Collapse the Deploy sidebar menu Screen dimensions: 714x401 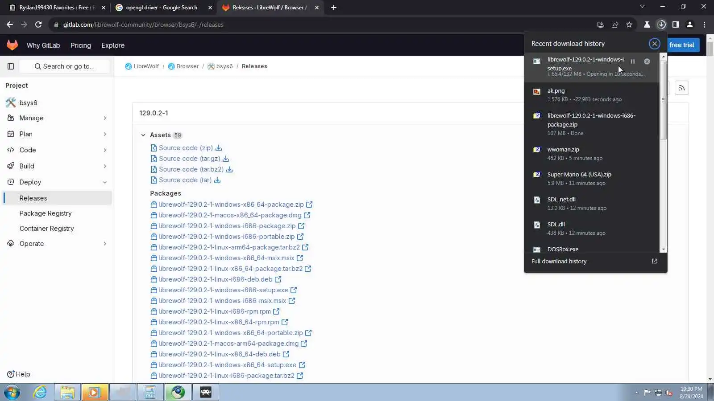57,182
